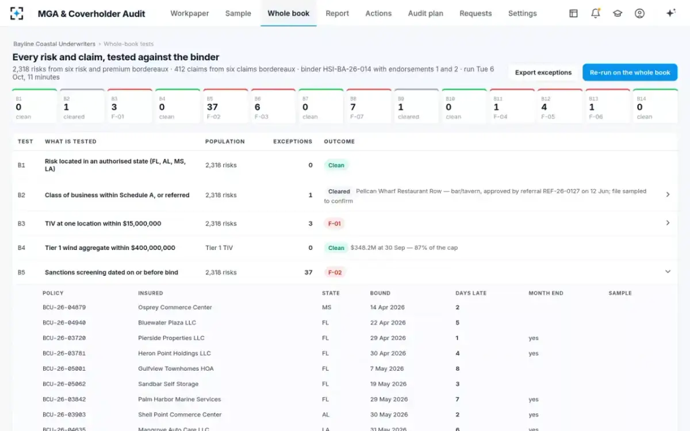Click the F-02 outcome badge
This screenshot has height=431, width=690.
pyautogui.click(x=335, y=272)
